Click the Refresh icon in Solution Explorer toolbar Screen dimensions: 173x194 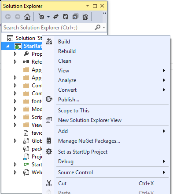pyautogui.click(x=66, y=17)
